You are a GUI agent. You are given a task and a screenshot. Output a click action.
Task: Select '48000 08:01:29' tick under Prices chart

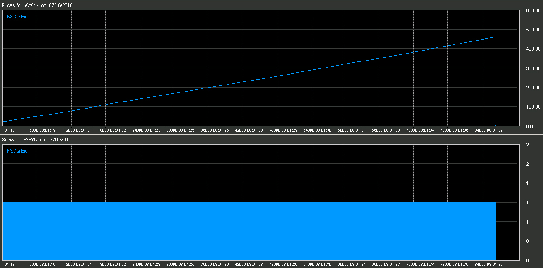(283, 130)
